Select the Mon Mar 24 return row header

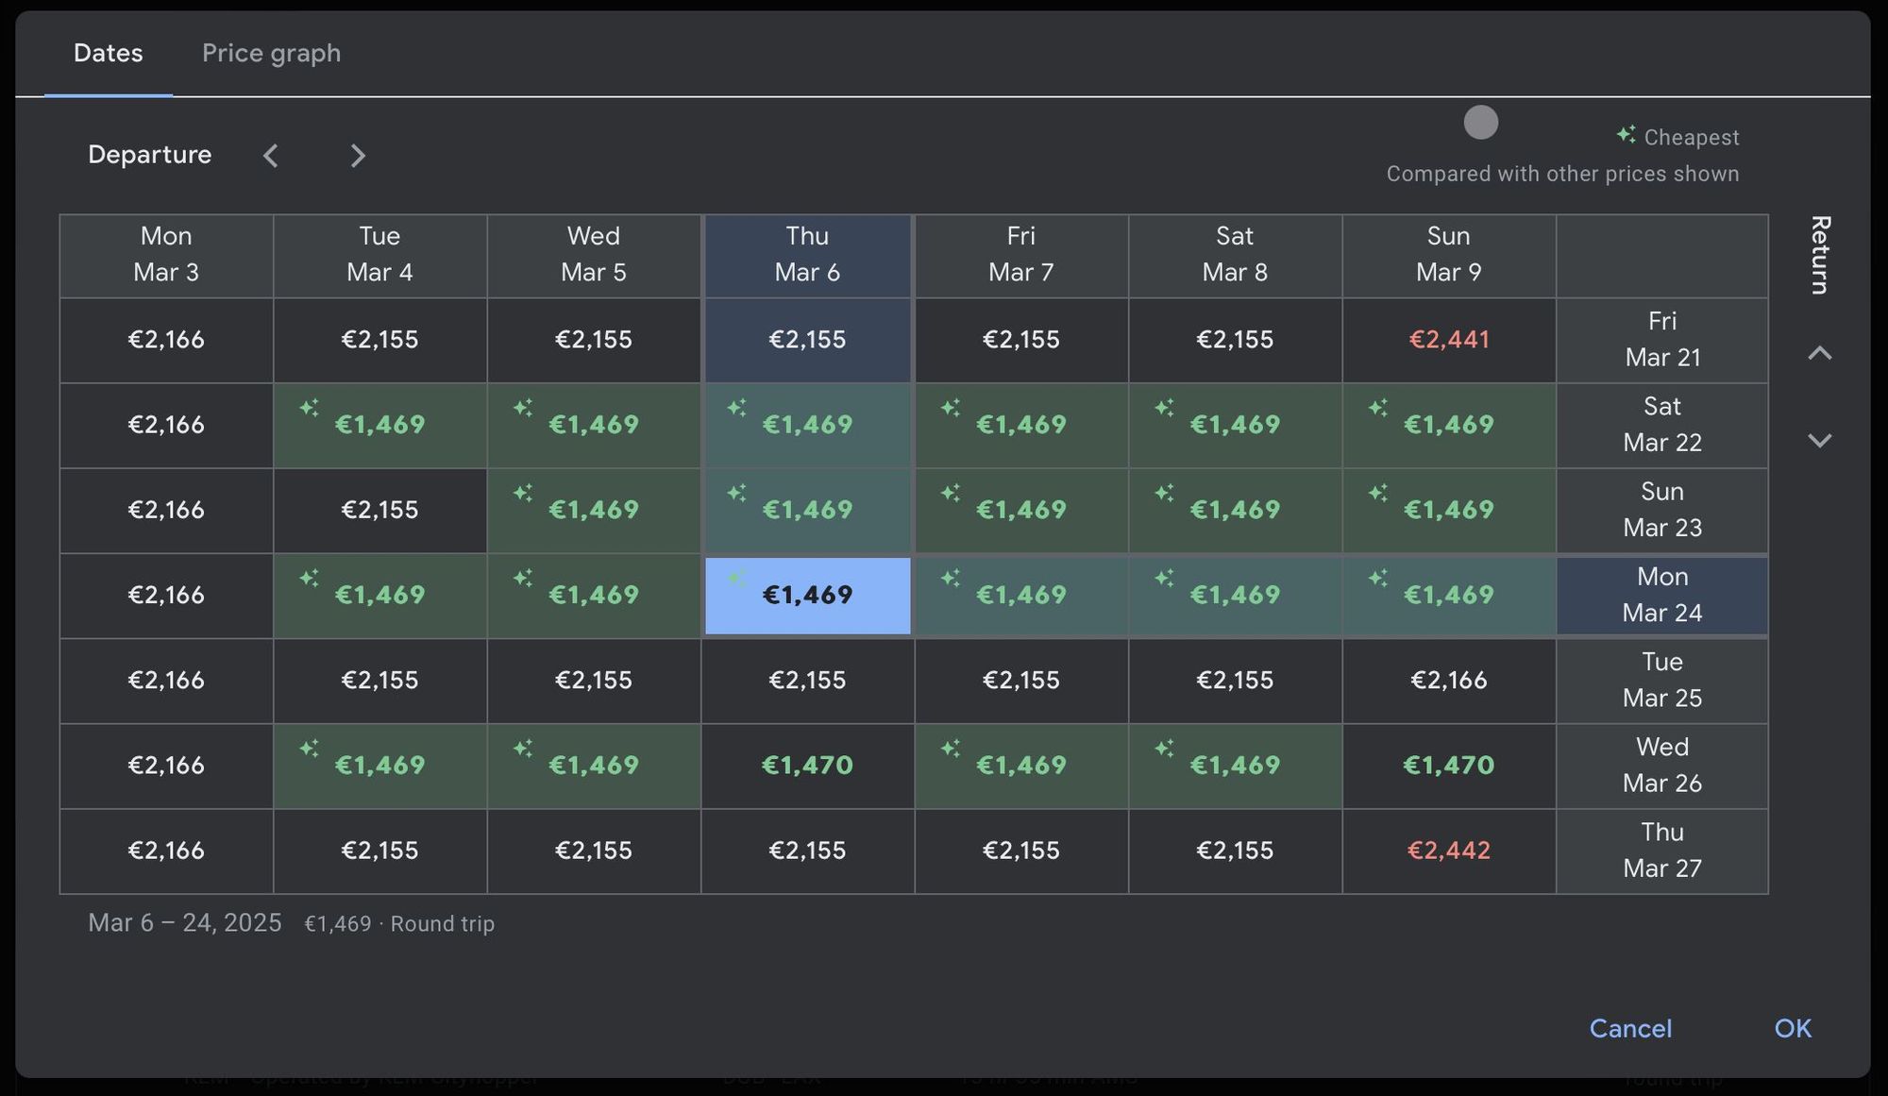click(x=1661, y=595)
